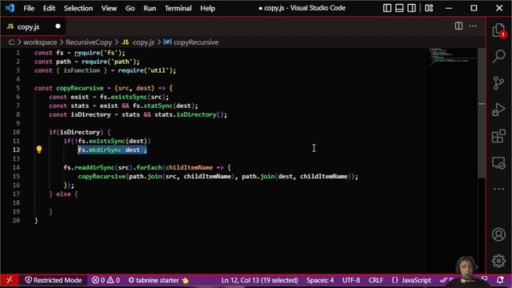Click the editor vertical scrollbar
This screenshot has height=288, width=512.
click(x=482, y=113)
